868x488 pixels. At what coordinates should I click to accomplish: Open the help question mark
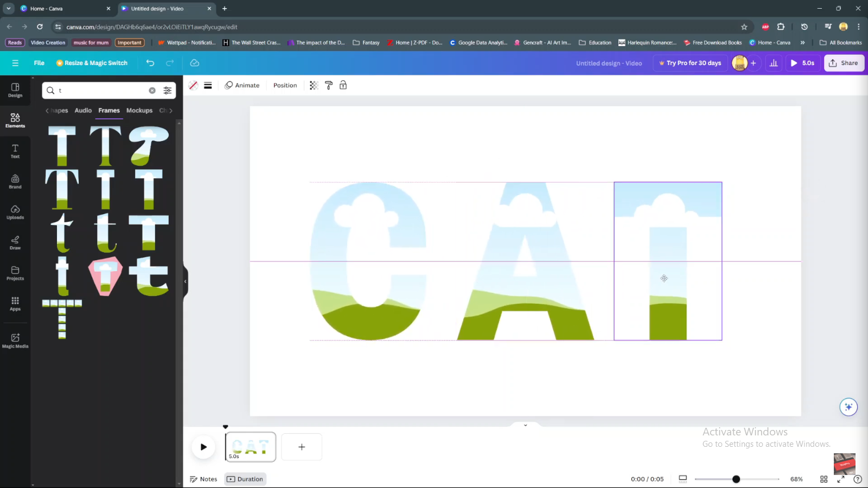(x=858, y=479)
